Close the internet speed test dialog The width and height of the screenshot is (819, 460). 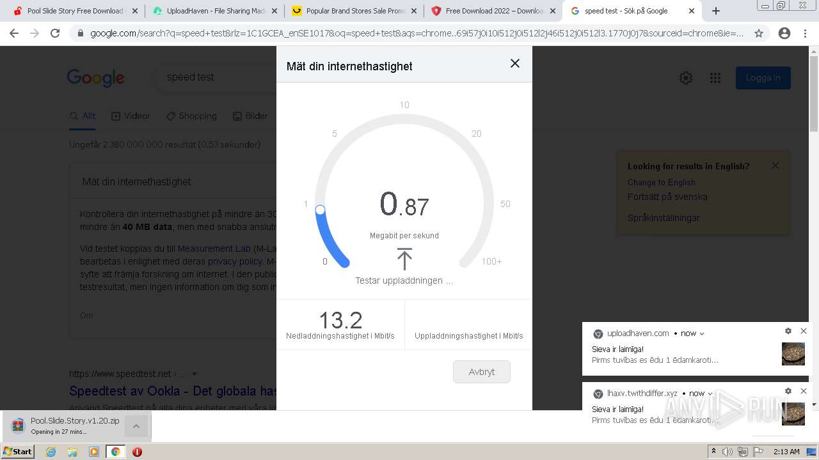pyautogui.click(x=515, y=63)
